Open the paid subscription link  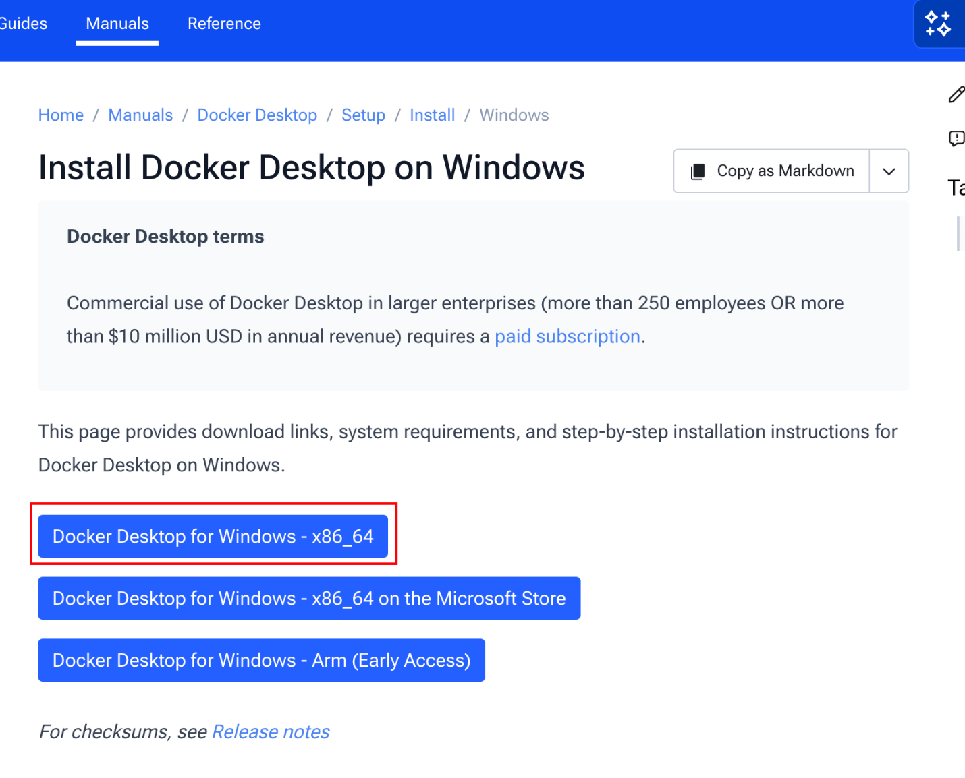pyautogui.click(x=568, y=336)
